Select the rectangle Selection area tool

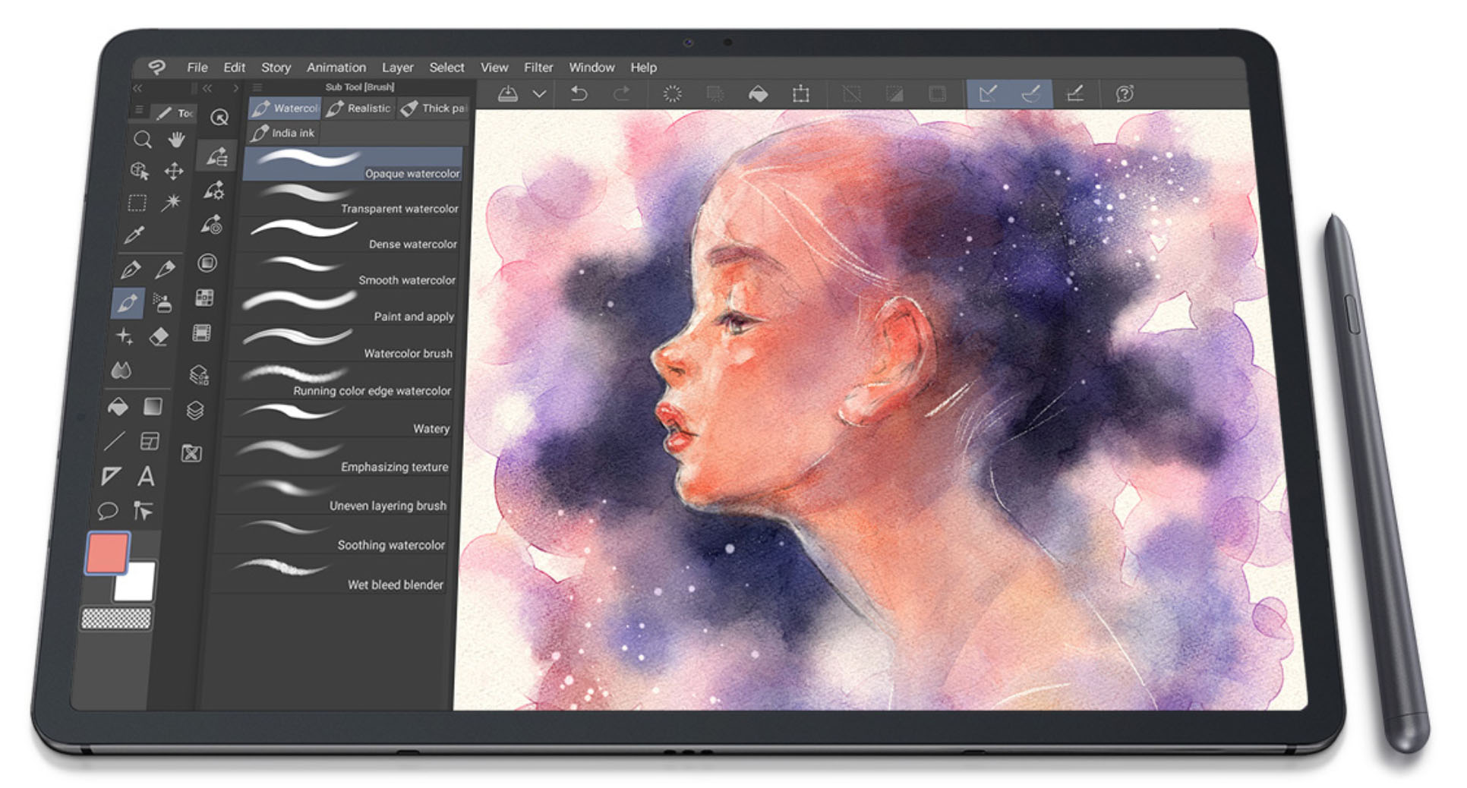pos(137,203)
